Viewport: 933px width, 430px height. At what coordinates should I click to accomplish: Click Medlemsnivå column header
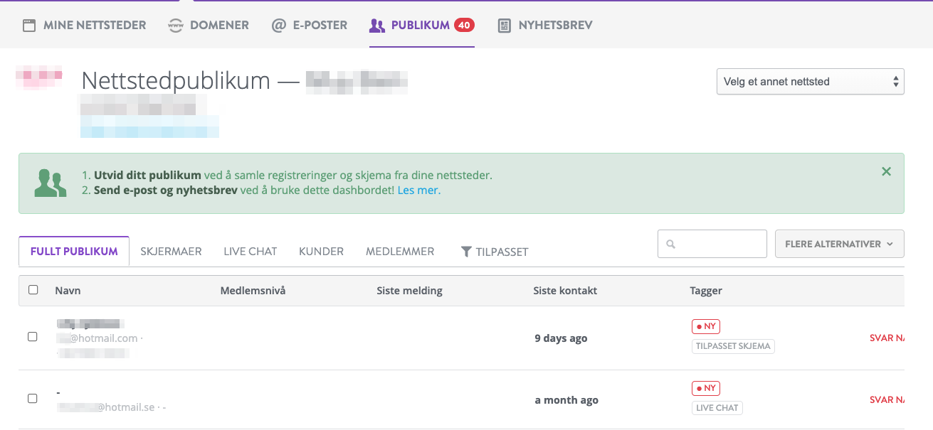coord(253,291)
